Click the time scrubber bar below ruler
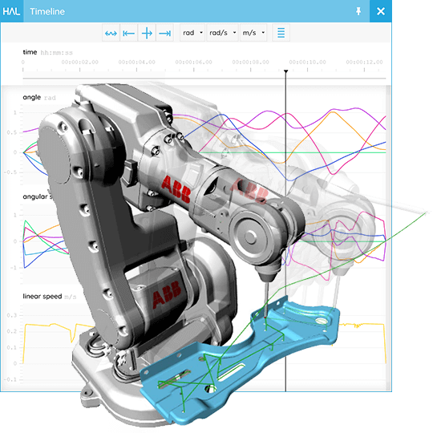This screenshot has width=433, height=433. point(204,79)
